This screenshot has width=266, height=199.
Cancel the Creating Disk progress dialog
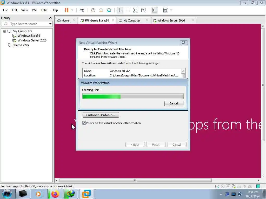pyautogui.click(x=174, y=103)
